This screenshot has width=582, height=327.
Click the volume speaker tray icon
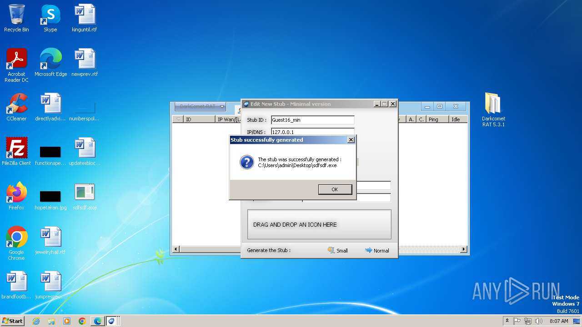click(539, 321)
